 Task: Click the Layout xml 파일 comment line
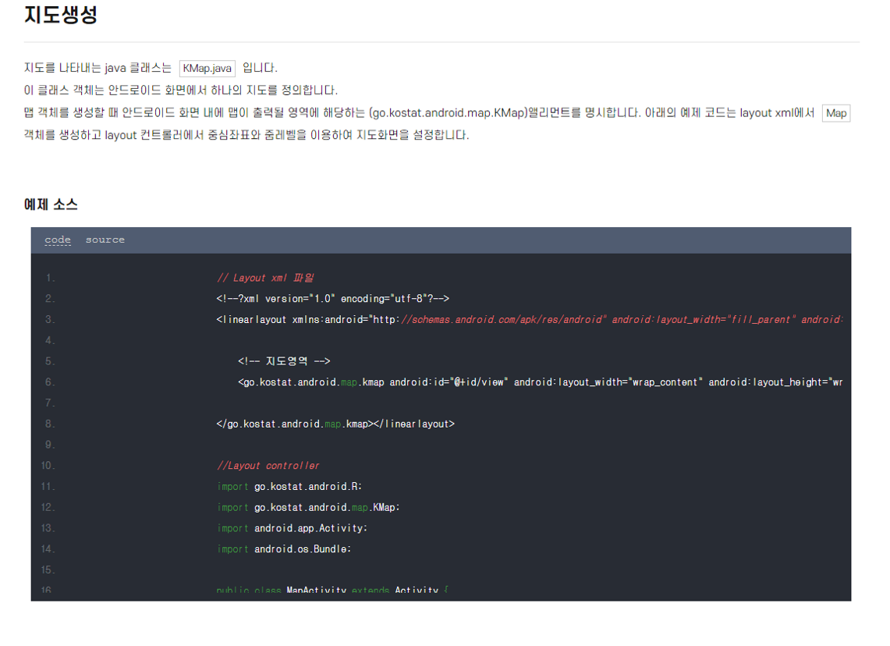coord(265,278)
